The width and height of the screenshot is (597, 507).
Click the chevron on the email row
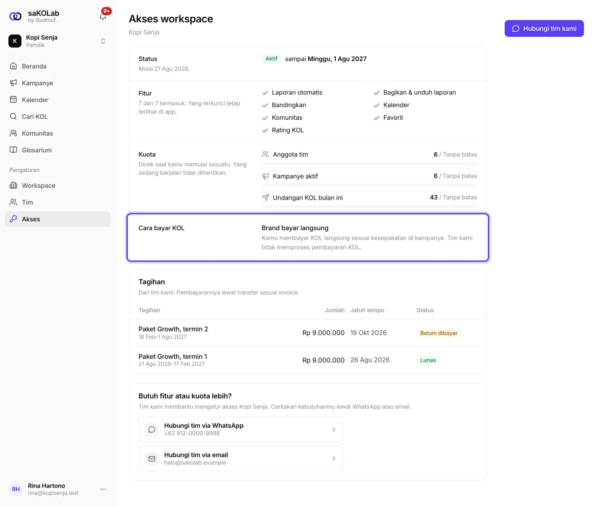(334, 459)
